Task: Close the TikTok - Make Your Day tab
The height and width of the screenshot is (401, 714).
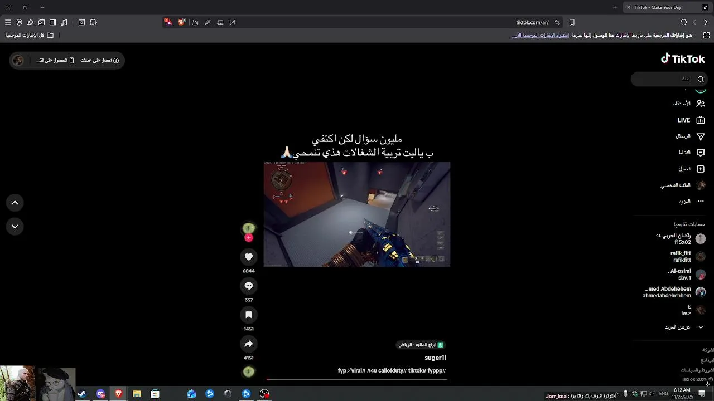Action: click(x=629, y=7)
